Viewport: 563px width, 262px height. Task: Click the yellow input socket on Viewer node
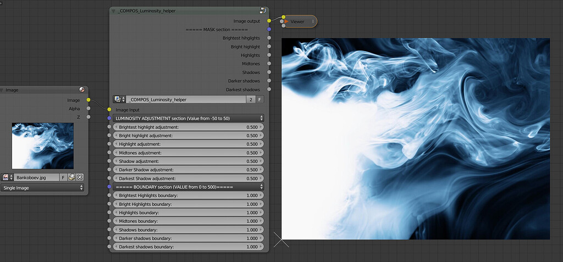click(x=283, y=17)
